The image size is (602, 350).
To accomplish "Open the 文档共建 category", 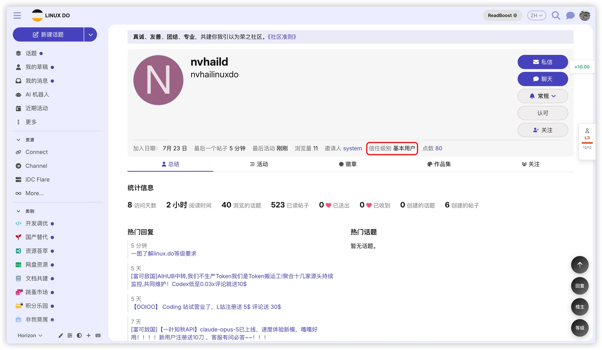I will click(37, 279).
